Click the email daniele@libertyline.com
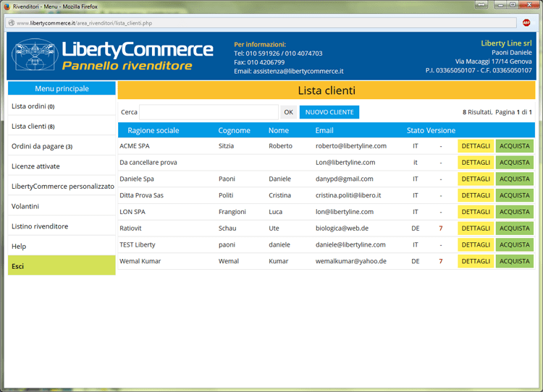The width and height of the screenshot is (543, 392). [x=350, y=244]
